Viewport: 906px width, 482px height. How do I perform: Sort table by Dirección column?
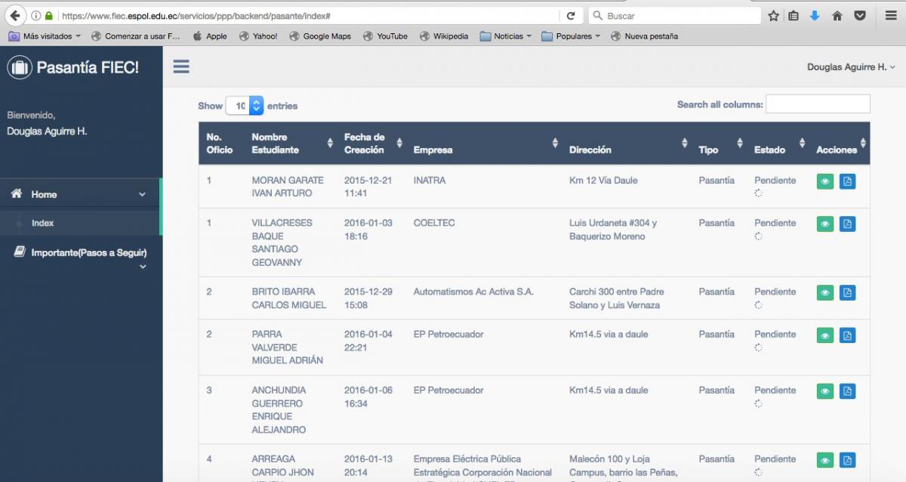click(627, 144)
